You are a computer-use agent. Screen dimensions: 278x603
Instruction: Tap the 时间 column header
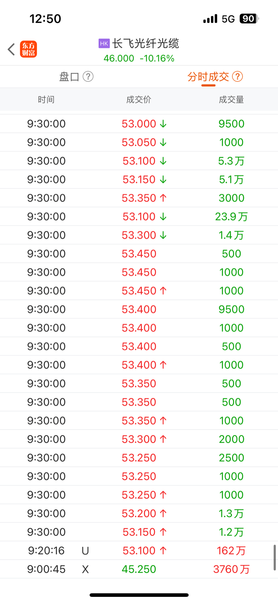[x=46, y=100]
